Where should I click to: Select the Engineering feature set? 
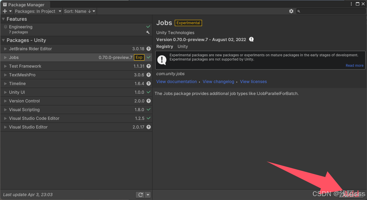point(76,30)
